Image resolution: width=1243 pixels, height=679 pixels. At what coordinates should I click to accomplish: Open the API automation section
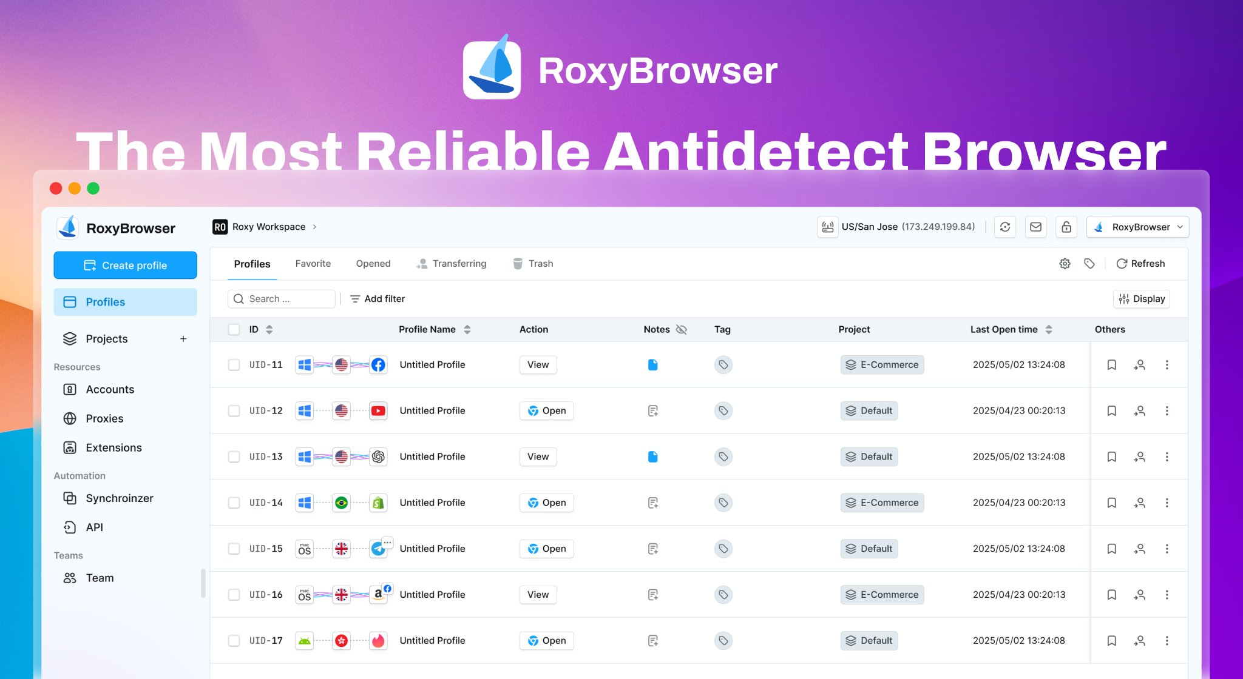[x=94, y=527]
